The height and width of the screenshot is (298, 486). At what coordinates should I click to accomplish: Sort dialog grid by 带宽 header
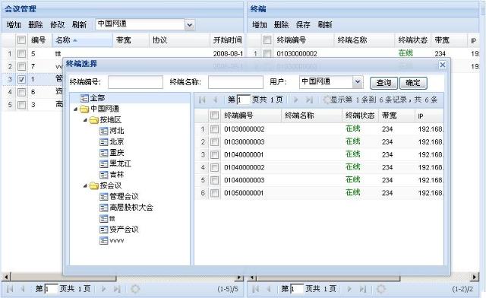pos(396,116)
